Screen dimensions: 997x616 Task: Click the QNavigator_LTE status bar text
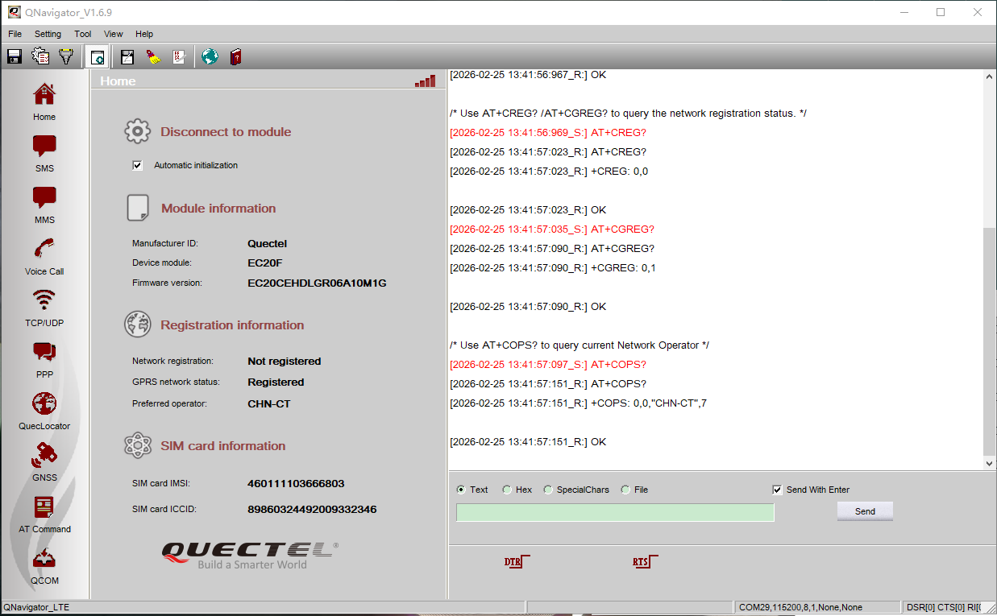point(36,607)
